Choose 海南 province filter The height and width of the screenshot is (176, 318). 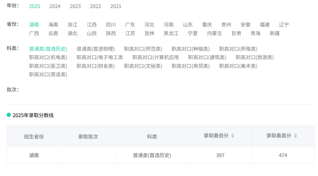coord(53,25)
